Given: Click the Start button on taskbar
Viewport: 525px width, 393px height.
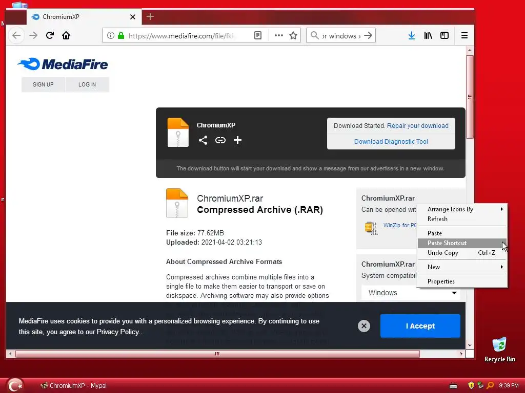Looking at the screenshot, I should click(x=15, y=385).
